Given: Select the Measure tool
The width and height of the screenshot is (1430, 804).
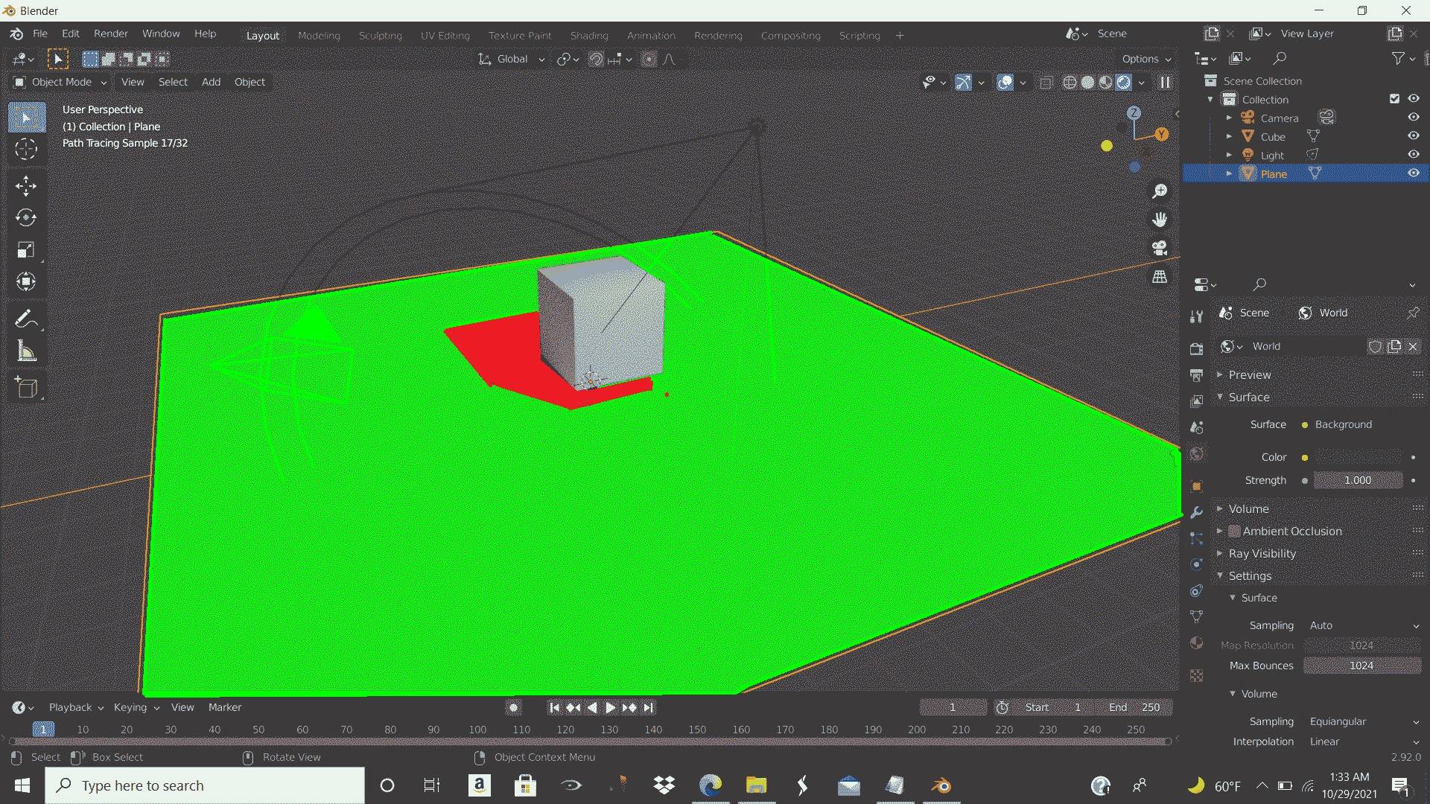Looking at the screenshot, I should [26, 351].
